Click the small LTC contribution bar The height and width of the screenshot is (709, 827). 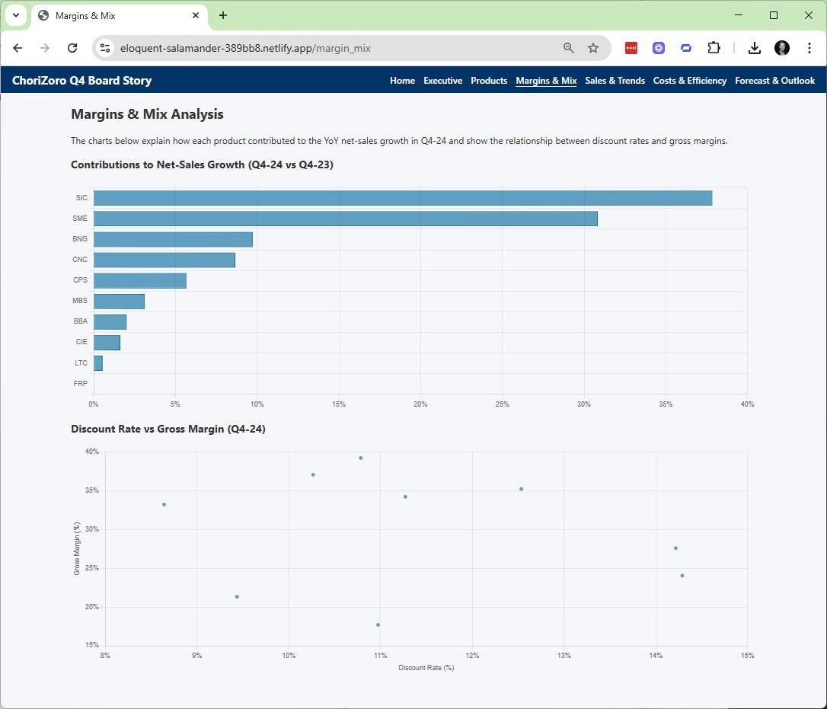coord(98,363)
